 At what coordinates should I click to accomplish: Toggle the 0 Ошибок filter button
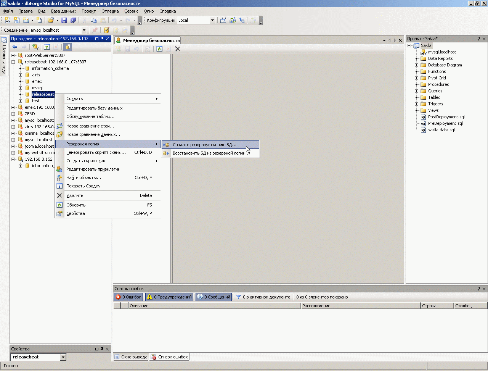coord(128,297)
